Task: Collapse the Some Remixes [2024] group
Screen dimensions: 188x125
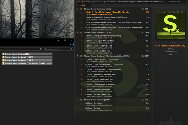Action: point(78,100)
